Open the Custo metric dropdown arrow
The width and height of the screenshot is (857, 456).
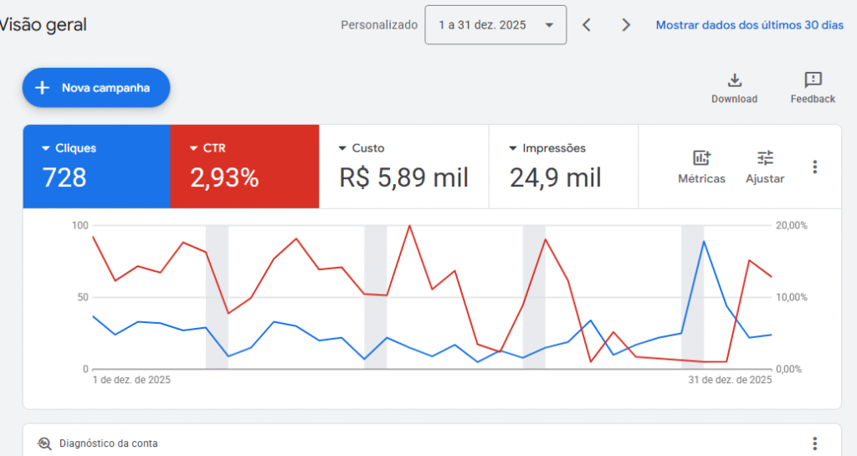coord(342,149)
